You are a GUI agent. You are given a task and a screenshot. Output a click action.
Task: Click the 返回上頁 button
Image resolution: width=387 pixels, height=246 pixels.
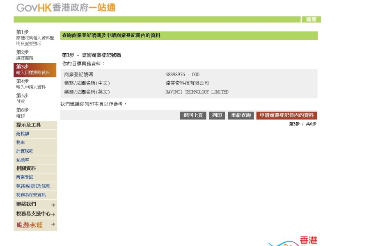pos(193,116)
